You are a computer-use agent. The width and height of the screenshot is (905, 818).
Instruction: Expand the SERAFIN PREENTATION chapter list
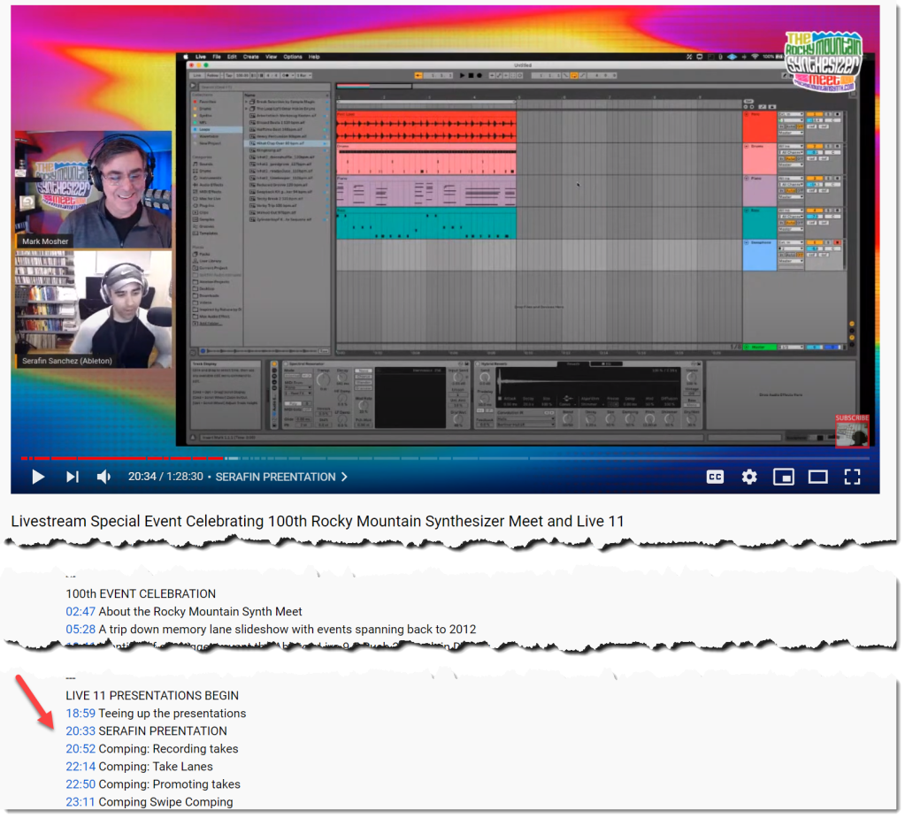tap(281, 477)
